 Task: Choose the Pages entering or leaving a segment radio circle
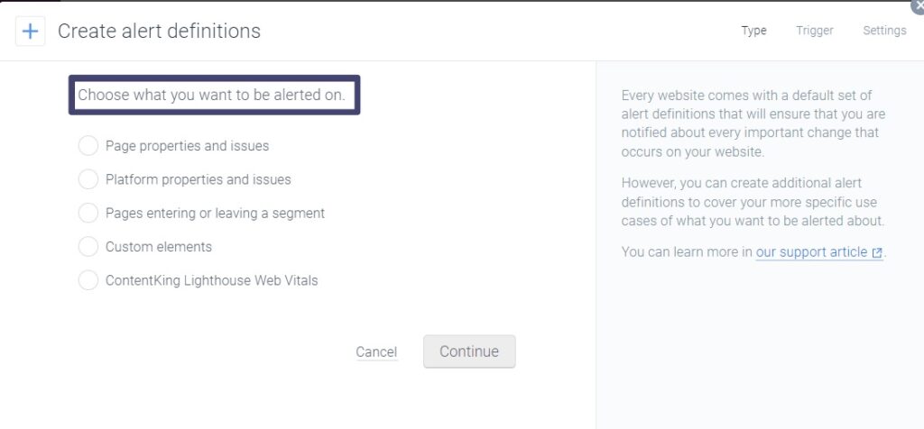88,213
